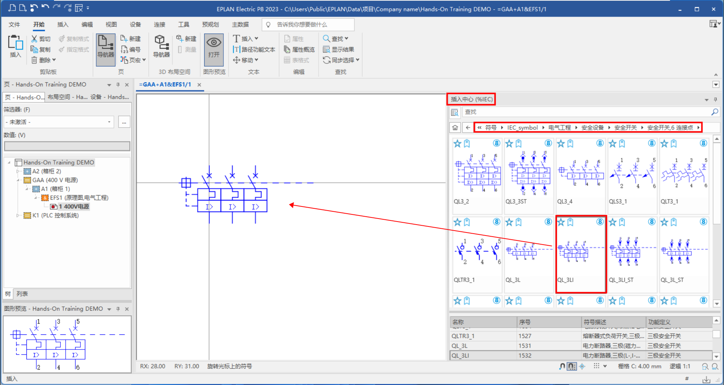The image size is (724, 385).
Task: Toggle snap to grid in status bar
Action: pos(572,366)
